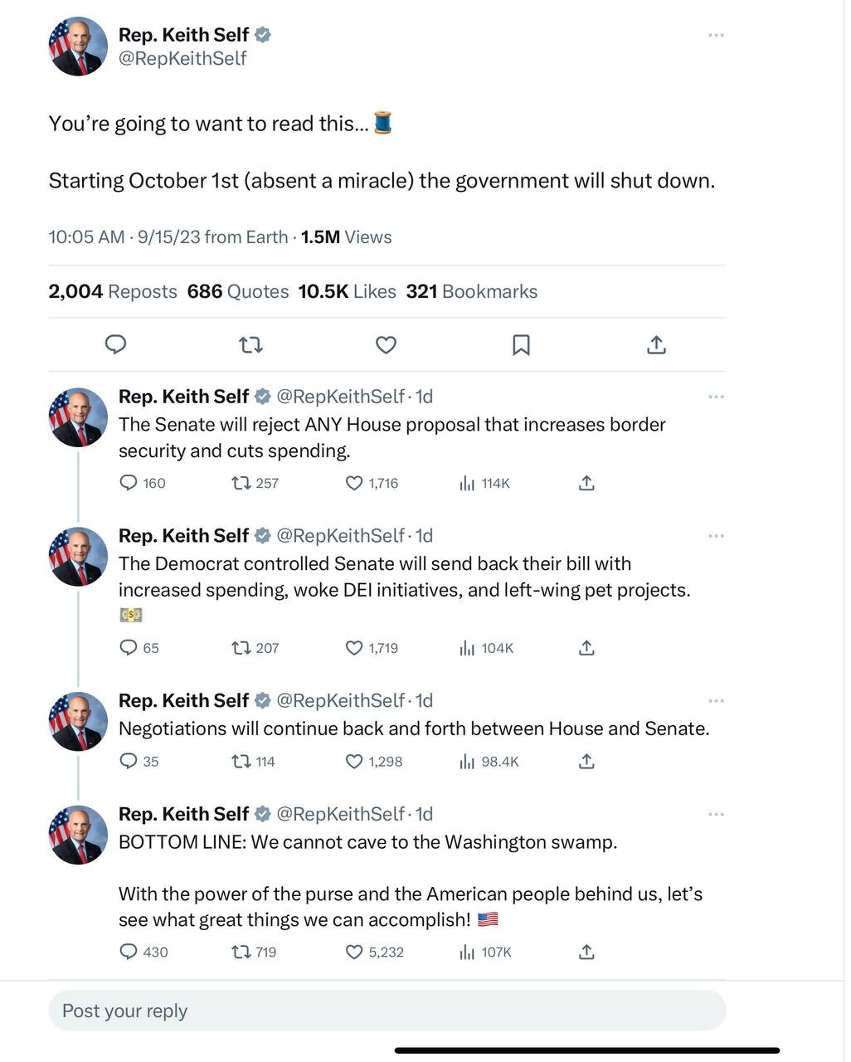Repost the main government shutdown tweet
The width and height of the screenshot is (851, 1062).
pyautogui.click(x=250, y=344)
